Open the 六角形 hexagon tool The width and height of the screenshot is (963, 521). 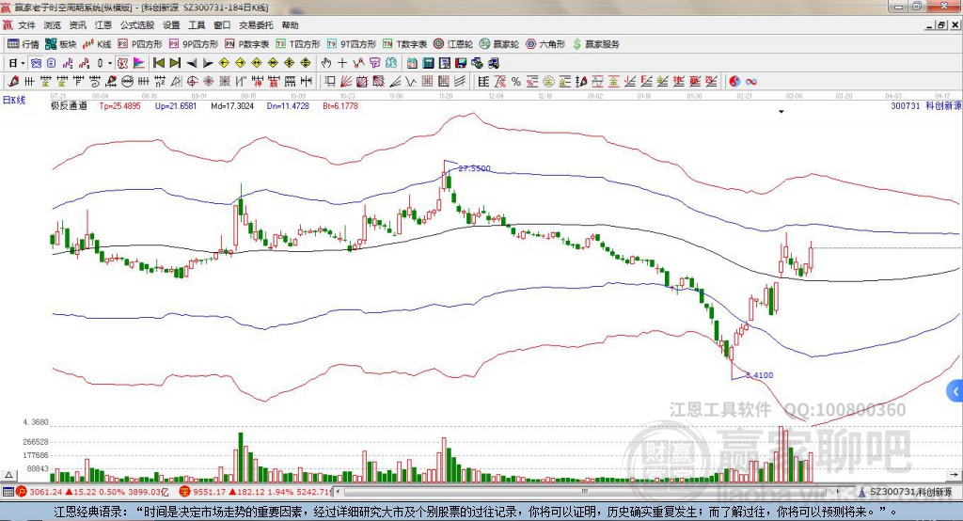(545, 44)
